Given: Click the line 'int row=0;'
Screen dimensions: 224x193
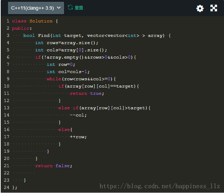Looking at the screenshot, I should click(x=61, y=64).
